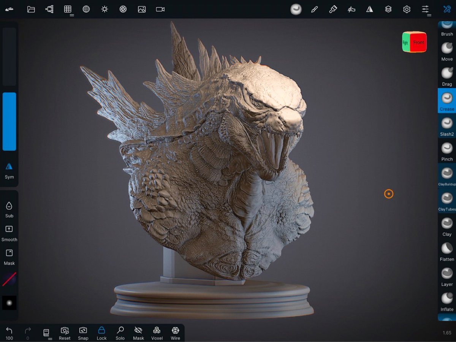Screen dimensions: 456x342
Task: Open the Symmetry triangle menu
Action: tap(370, 9)
